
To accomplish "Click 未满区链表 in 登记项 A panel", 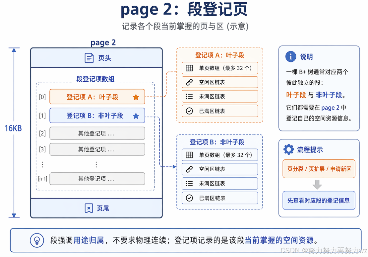I will [220, 96].
